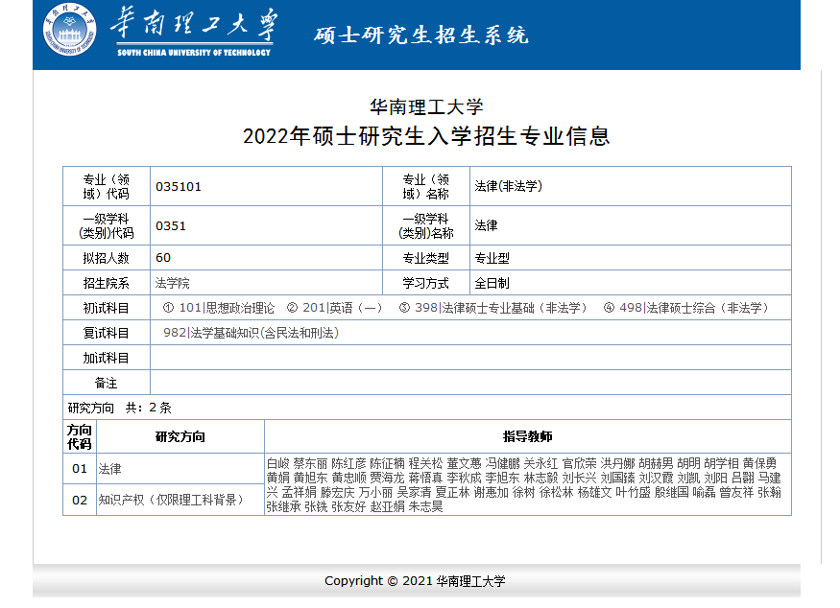Click advisor name 杨雄文
The width and height of the screenshot is (840, 608).
click(x=594, y=492)
